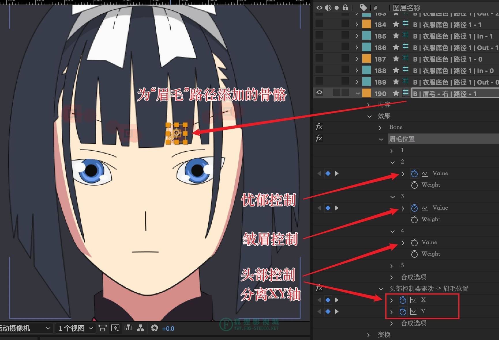
Task: Open the 1个视图 view layout dropdown
Action: [76, 328]
